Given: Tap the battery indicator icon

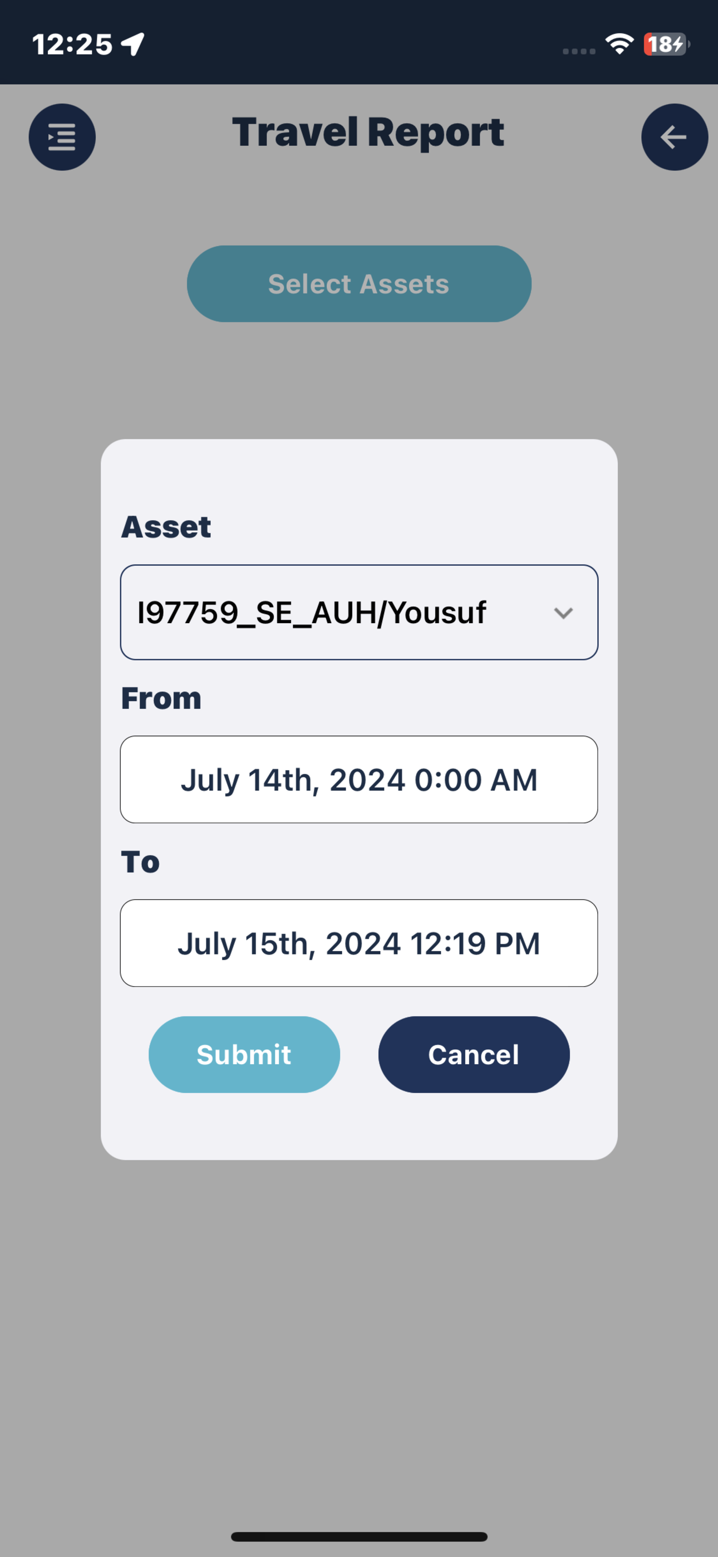Looking at the screenshot, I should [x=666, y=44].
